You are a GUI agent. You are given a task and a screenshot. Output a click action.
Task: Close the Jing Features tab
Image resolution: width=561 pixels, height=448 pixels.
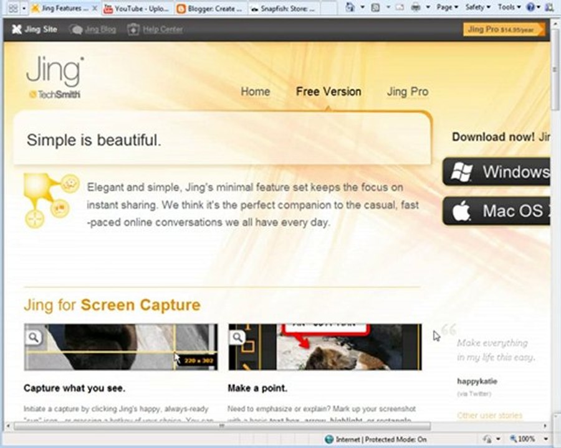coord(95,8)
